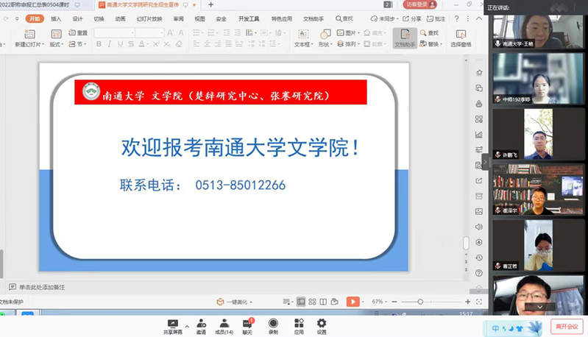The height and width of the screenshot is (337, 588).
Task: Open the 67% zoom level dropdown
Action: (380, 302)
